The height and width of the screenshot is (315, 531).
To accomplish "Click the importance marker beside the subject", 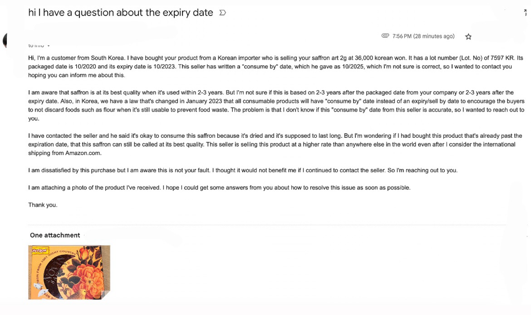I will tap(222, 13).
